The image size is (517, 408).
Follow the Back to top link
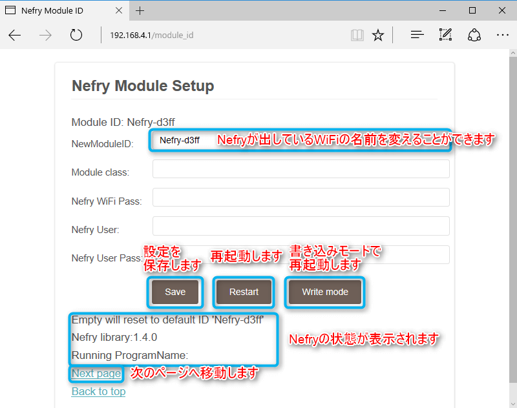coord(99,391)
